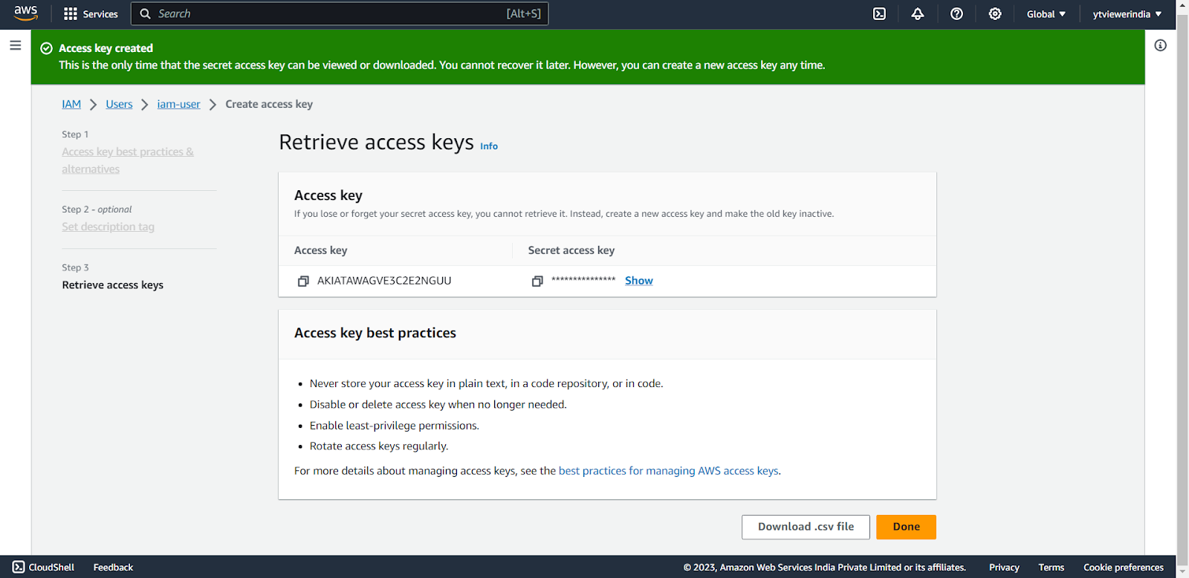Click 'Enable least-privilege permissions' bullet
Viewport: 1189px width, 578px height.
pos(395,426)
